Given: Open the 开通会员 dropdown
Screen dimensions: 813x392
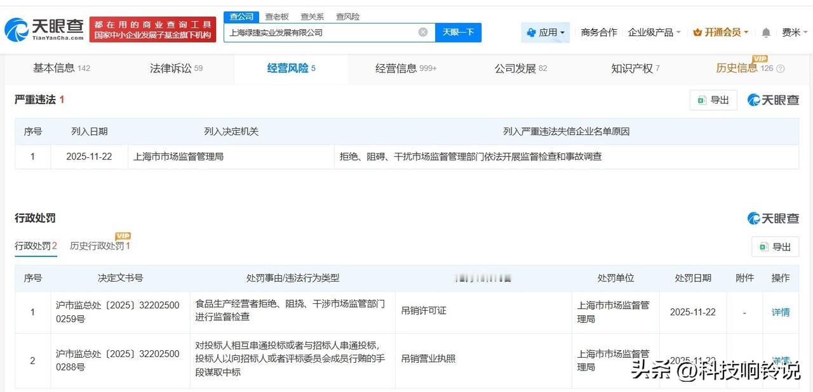Looking at the screenshot, I should coord(721,32).
